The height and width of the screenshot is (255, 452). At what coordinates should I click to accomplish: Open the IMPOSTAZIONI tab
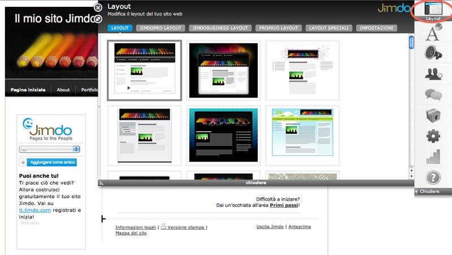click(x=376, y=28)
